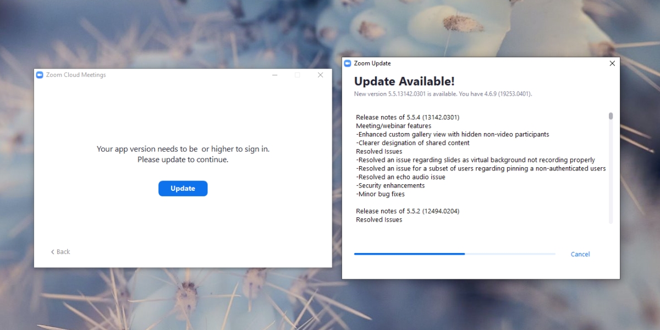Screen dimensions: 660x330
Task: Click the slides as virtual background release note
Action: pyautogui.click(x=475, y=160)
